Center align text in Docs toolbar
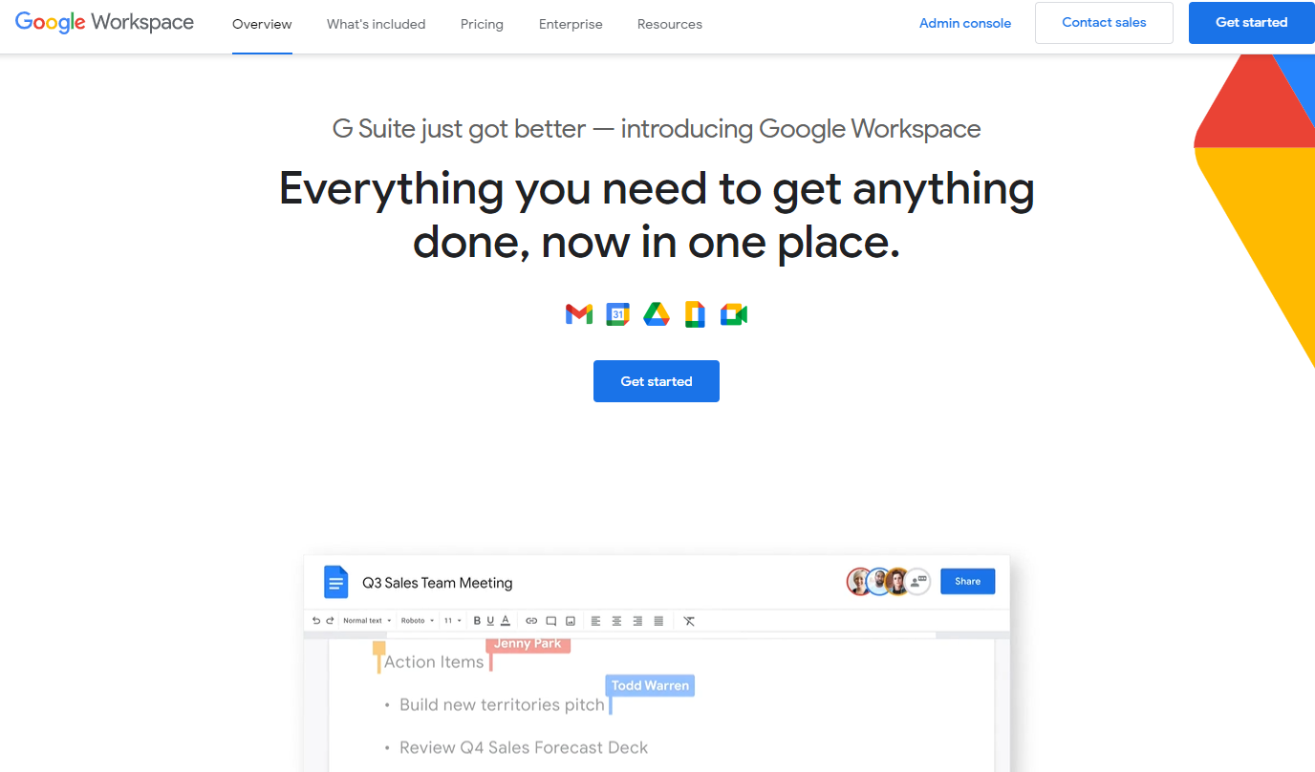Screen dimensions: 1315x772 616,621
